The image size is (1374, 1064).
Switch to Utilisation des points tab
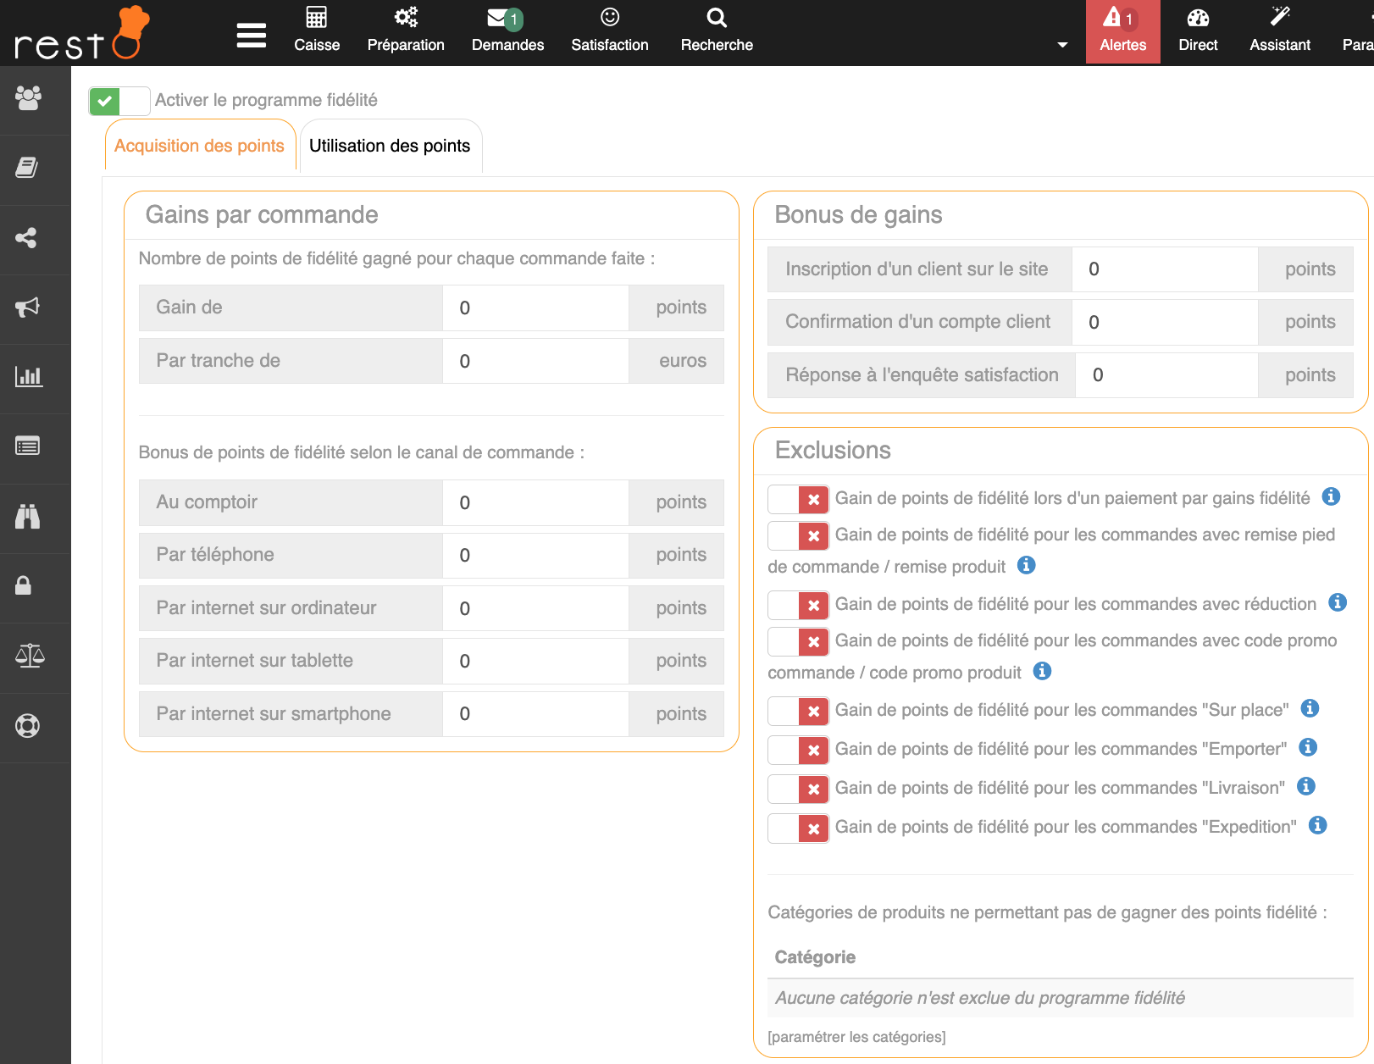coord(390,146)
